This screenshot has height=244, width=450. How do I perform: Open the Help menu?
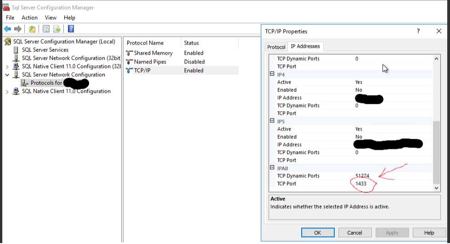pyautogui.click(x=69, y=17)
